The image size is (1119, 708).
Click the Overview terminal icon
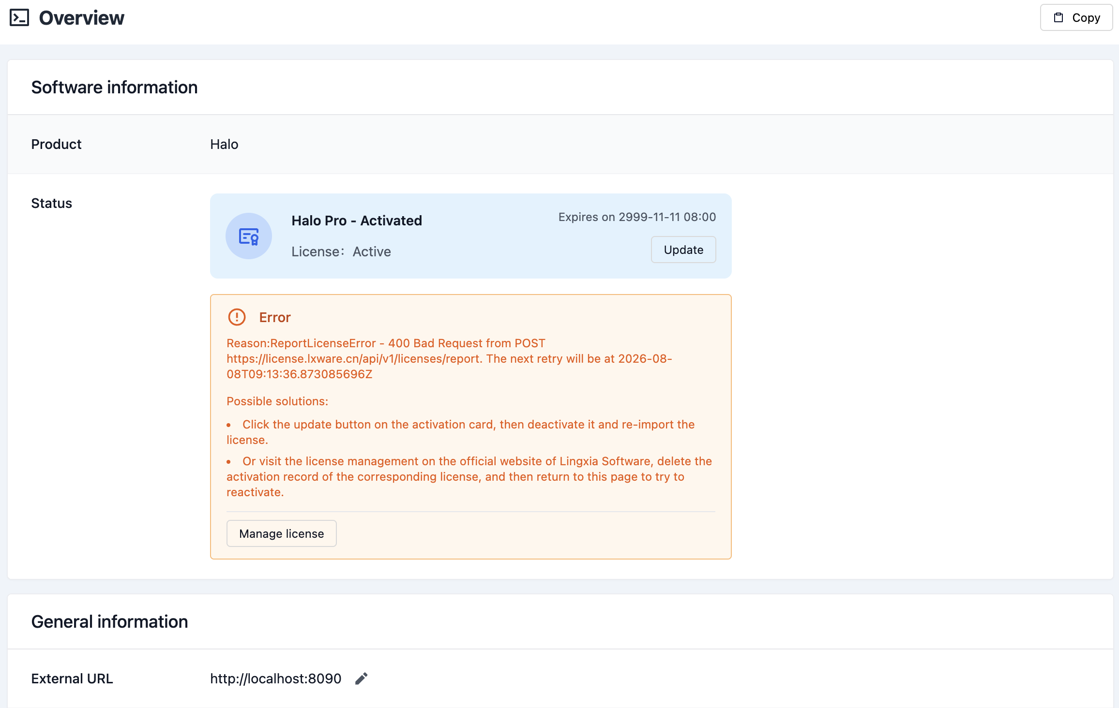pyautogui.click(x=19, y=18)
